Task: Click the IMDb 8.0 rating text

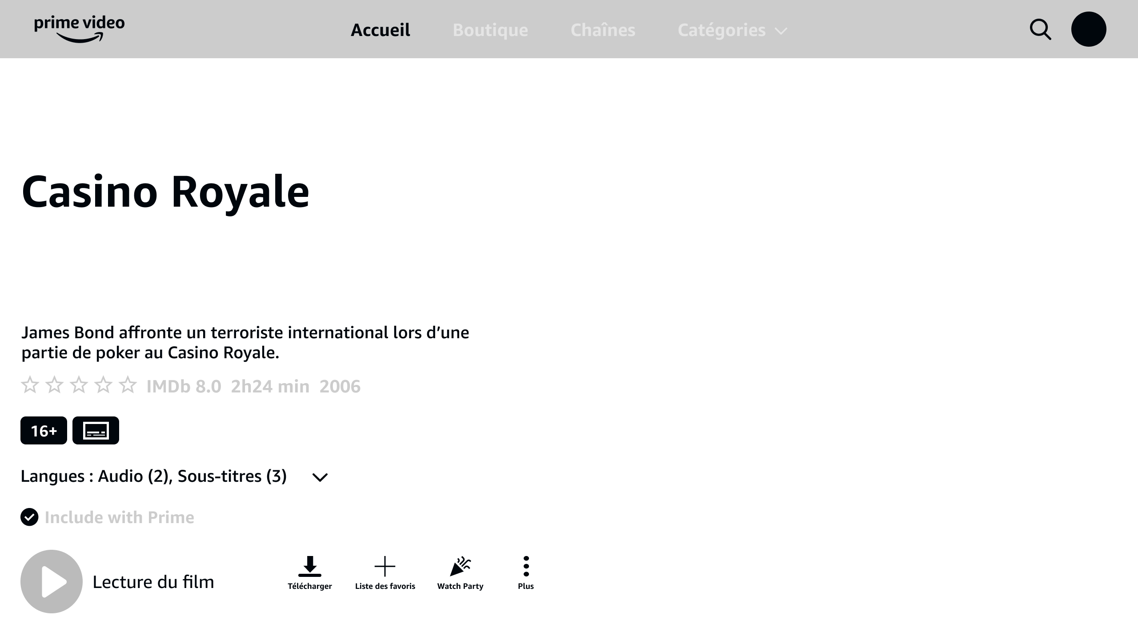Action: 184,386
